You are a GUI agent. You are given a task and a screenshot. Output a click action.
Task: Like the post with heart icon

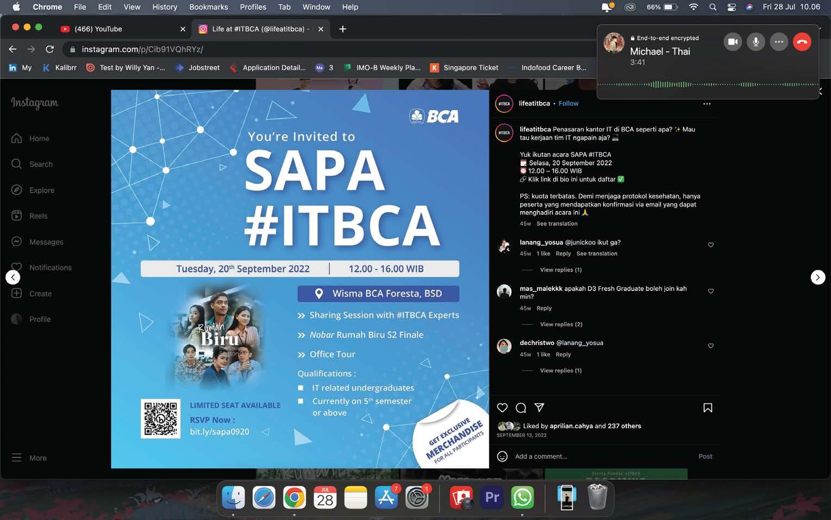502,408
